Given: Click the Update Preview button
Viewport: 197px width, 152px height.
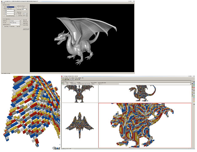Looking at the screenshot, I should 26,29.
